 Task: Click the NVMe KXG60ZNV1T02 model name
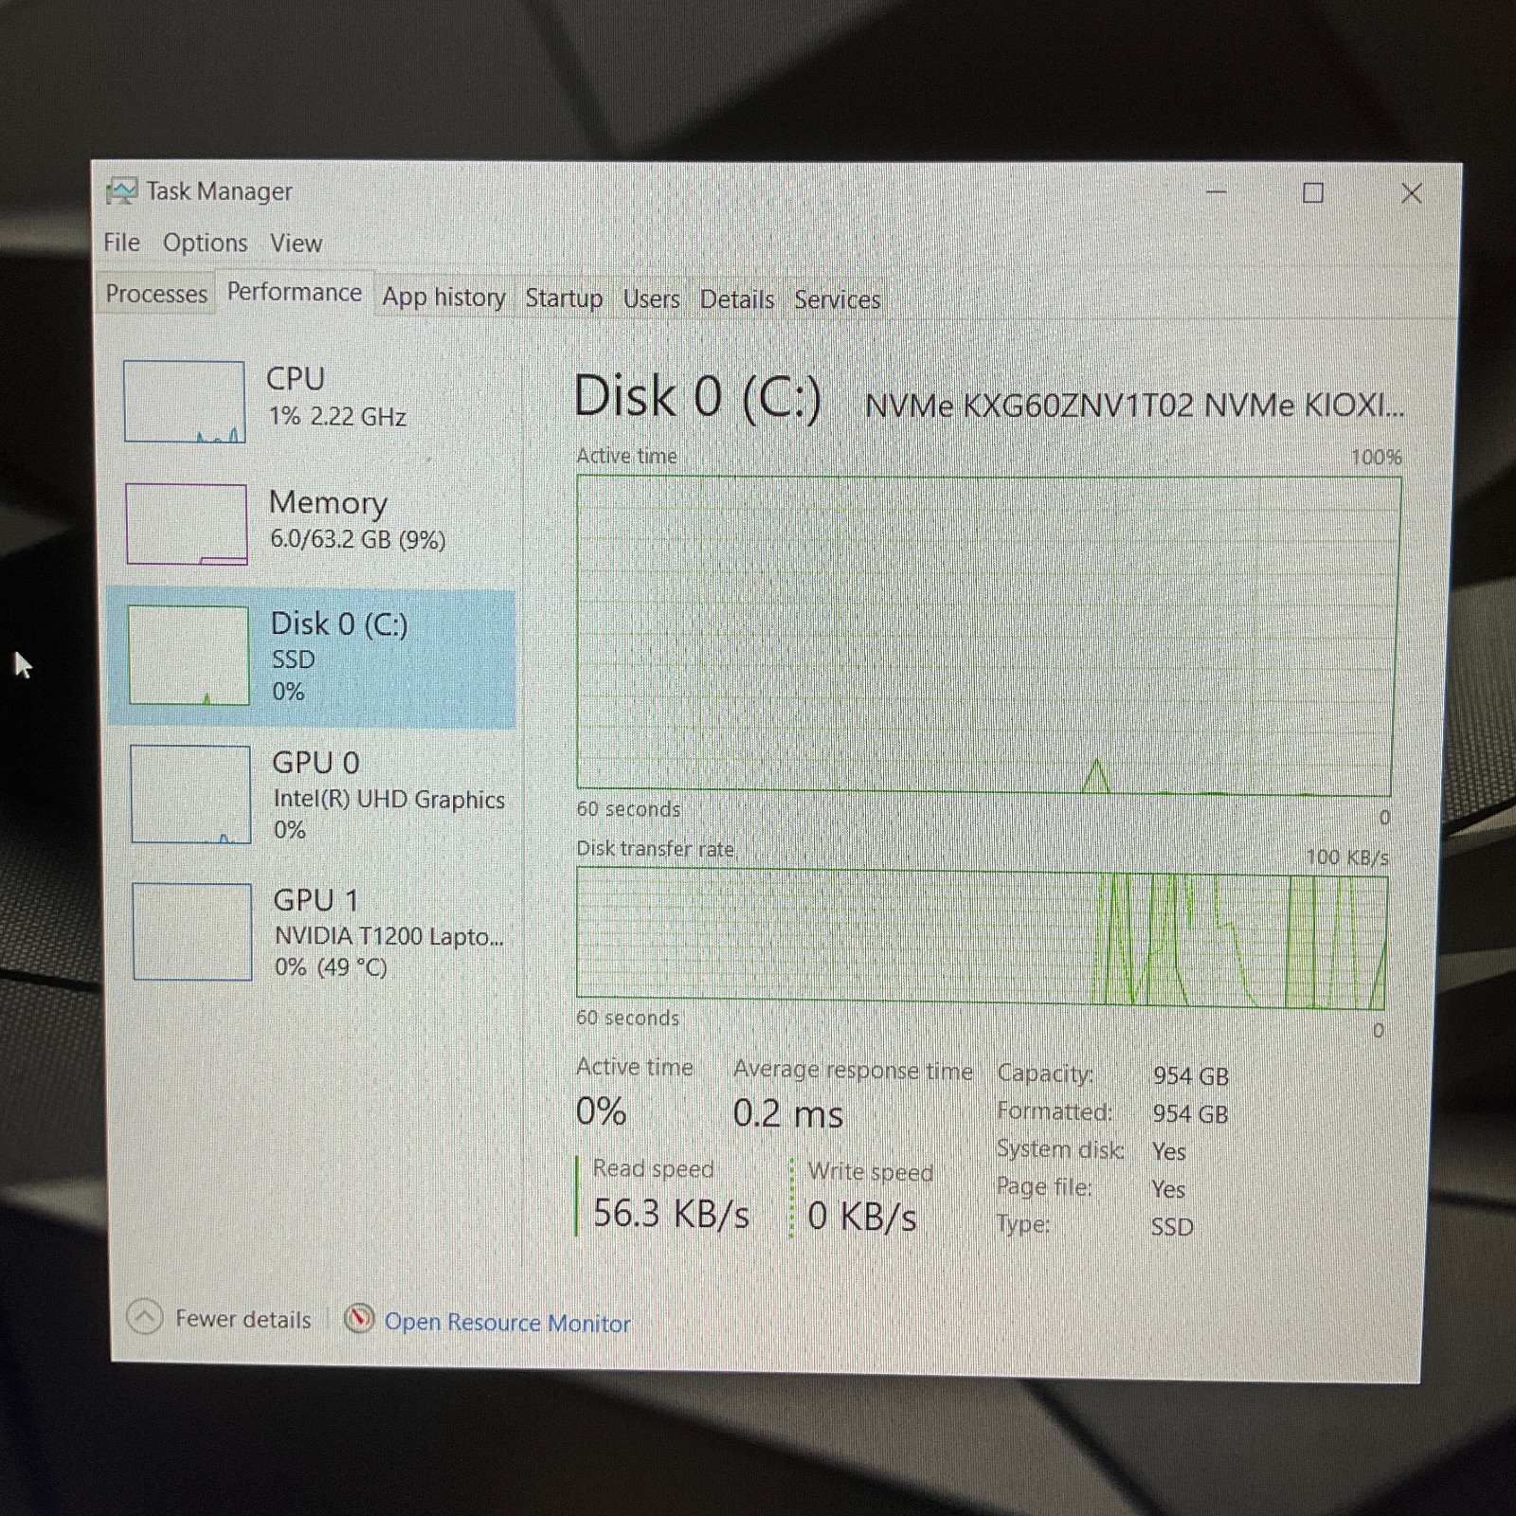(x=1135, y=406)
